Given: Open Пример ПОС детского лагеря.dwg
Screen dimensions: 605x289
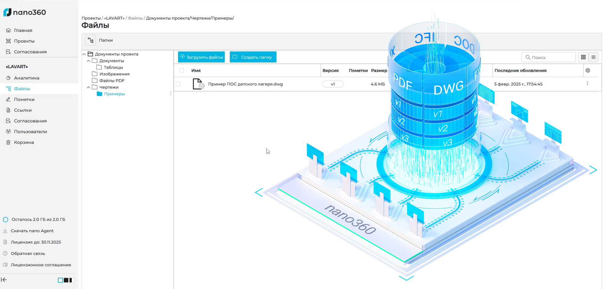Looking at the screenshot, I should (x=245, y=84).
